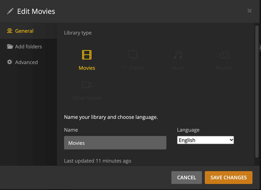Open the General tab
Image resolution: width=261 pixels, height=190 pixels.
pyautogui.click(x=28, y=31)
